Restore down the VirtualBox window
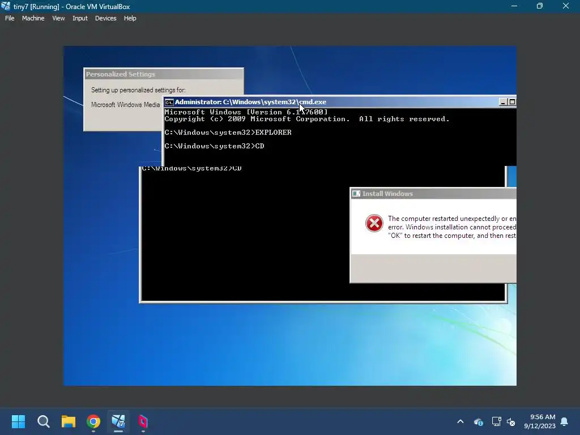580x435 pixels. click(x=540, y=6)
